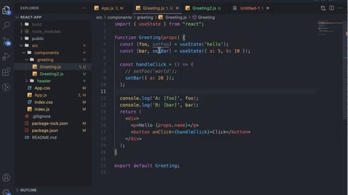Image resolution: width=348 pixels, height=195 pixels.
Task: Open index.css file
Action: (43, 102)
